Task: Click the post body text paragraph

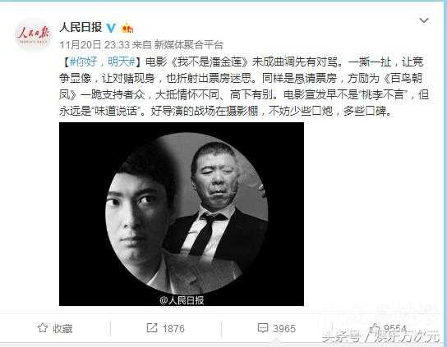Action: [x=244, y=86]
